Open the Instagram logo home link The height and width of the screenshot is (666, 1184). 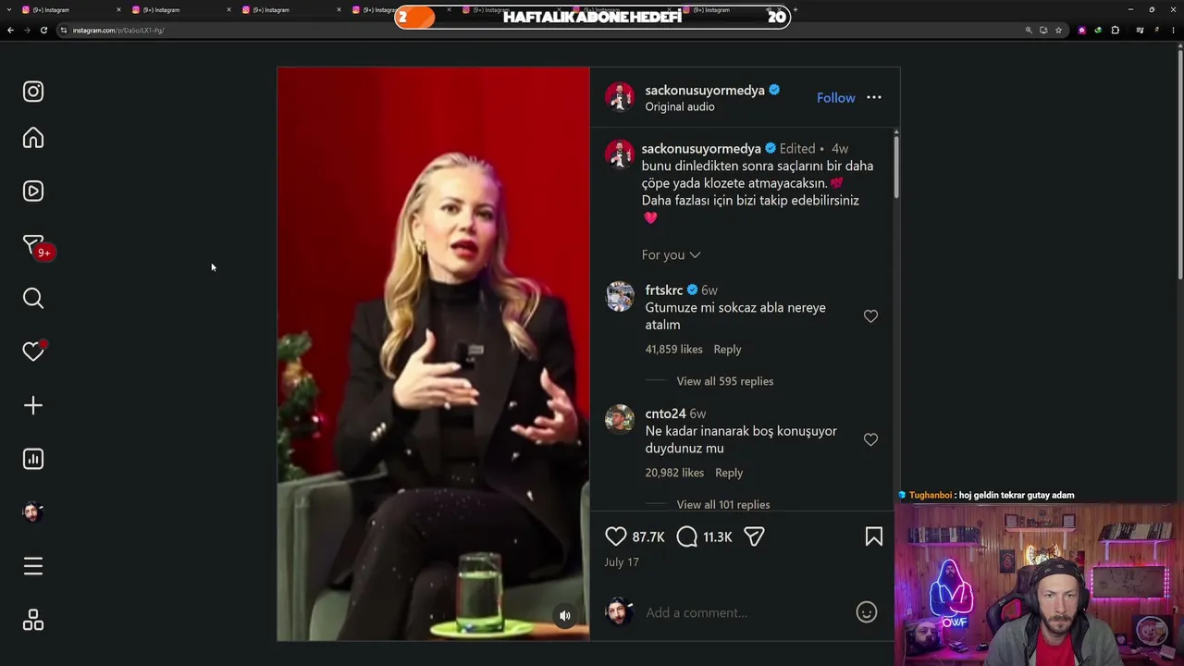tap(33, 92)
